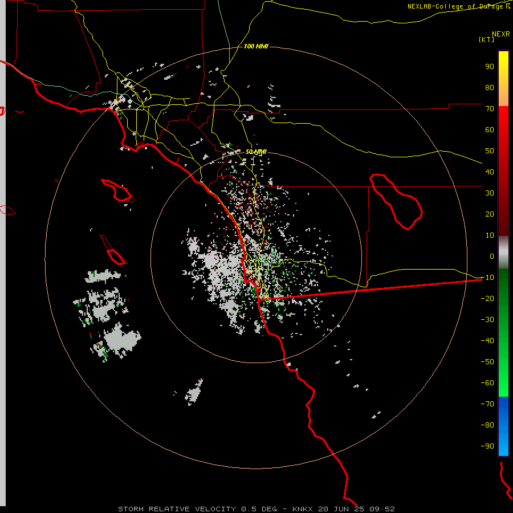
Task: Click the 100 NMI range ring label
Action: click(256, 46)
